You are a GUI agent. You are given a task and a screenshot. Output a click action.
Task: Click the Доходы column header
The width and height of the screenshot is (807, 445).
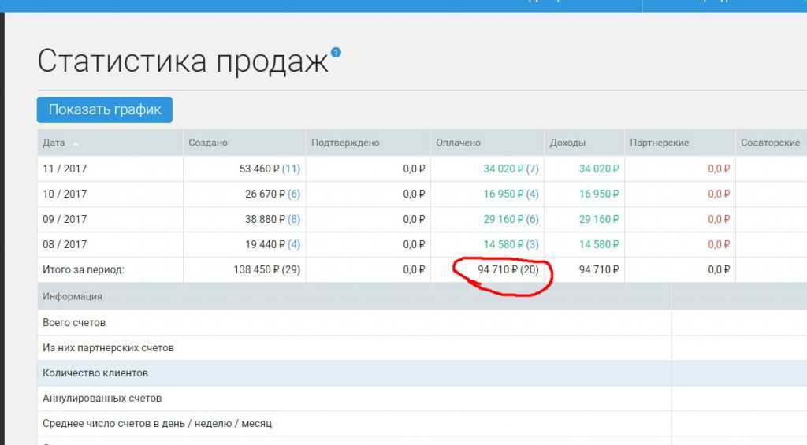[567, 143]
